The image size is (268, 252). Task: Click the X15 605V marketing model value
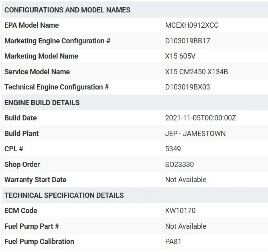180,56
